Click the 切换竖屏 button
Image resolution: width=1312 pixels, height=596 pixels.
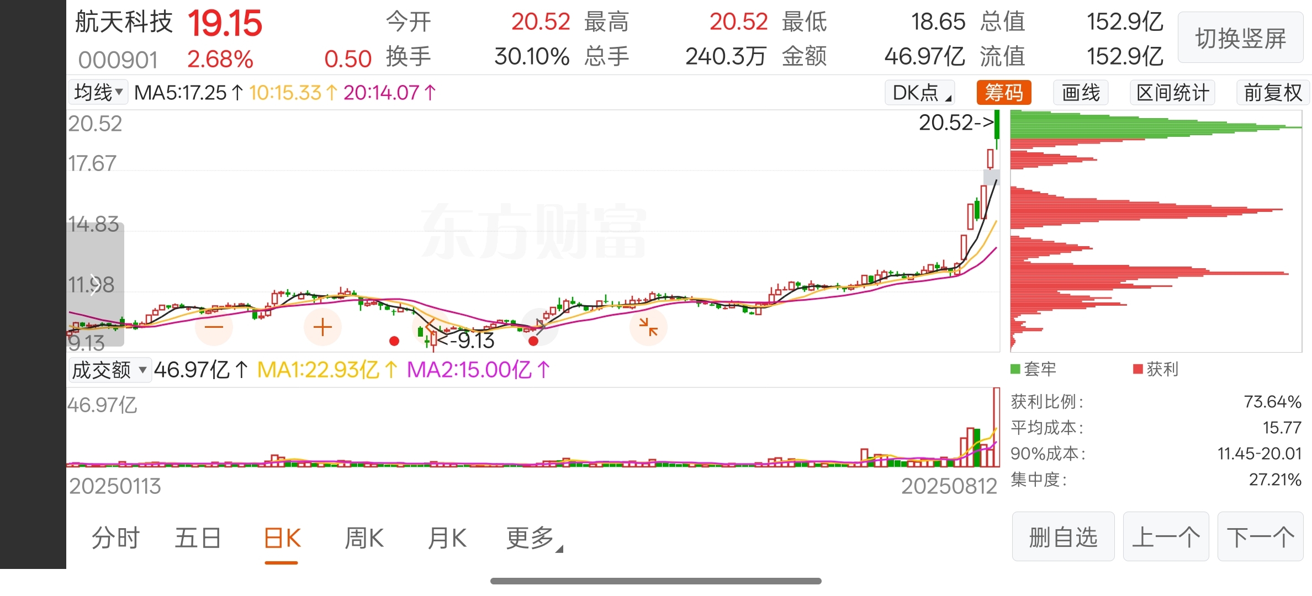tap(1240, 38)
